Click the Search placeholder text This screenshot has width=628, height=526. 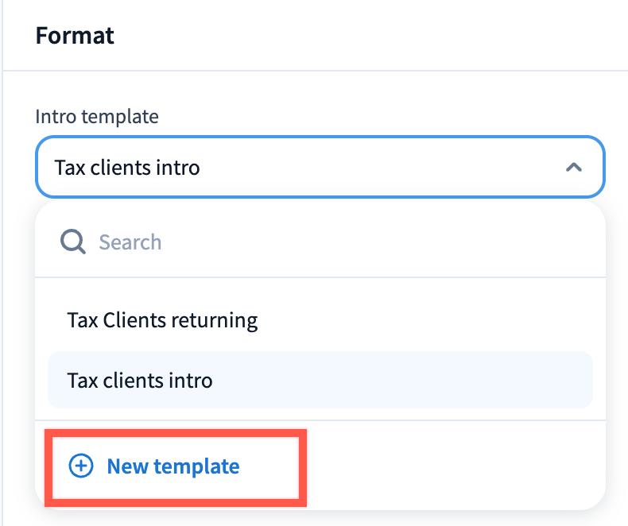click(130, 242)
